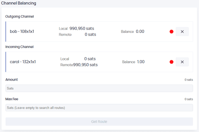Click the red status dot for carol channel
The height and width of the screenshot is (132, 199).
click(x=171, y=62)
